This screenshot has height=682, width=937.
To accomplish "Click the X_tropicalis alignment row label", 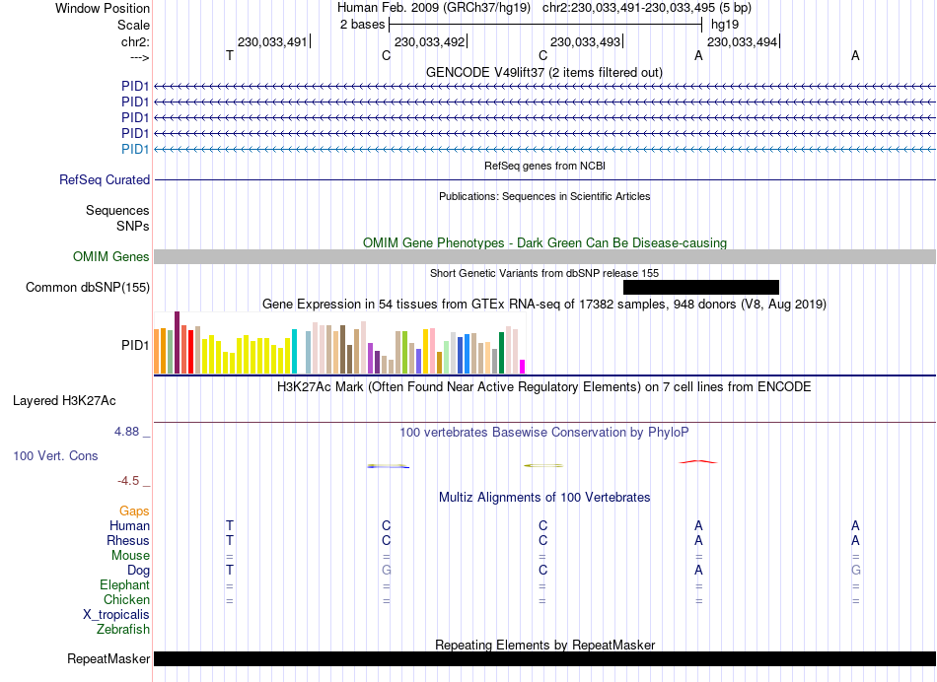I will coord(116,615).
